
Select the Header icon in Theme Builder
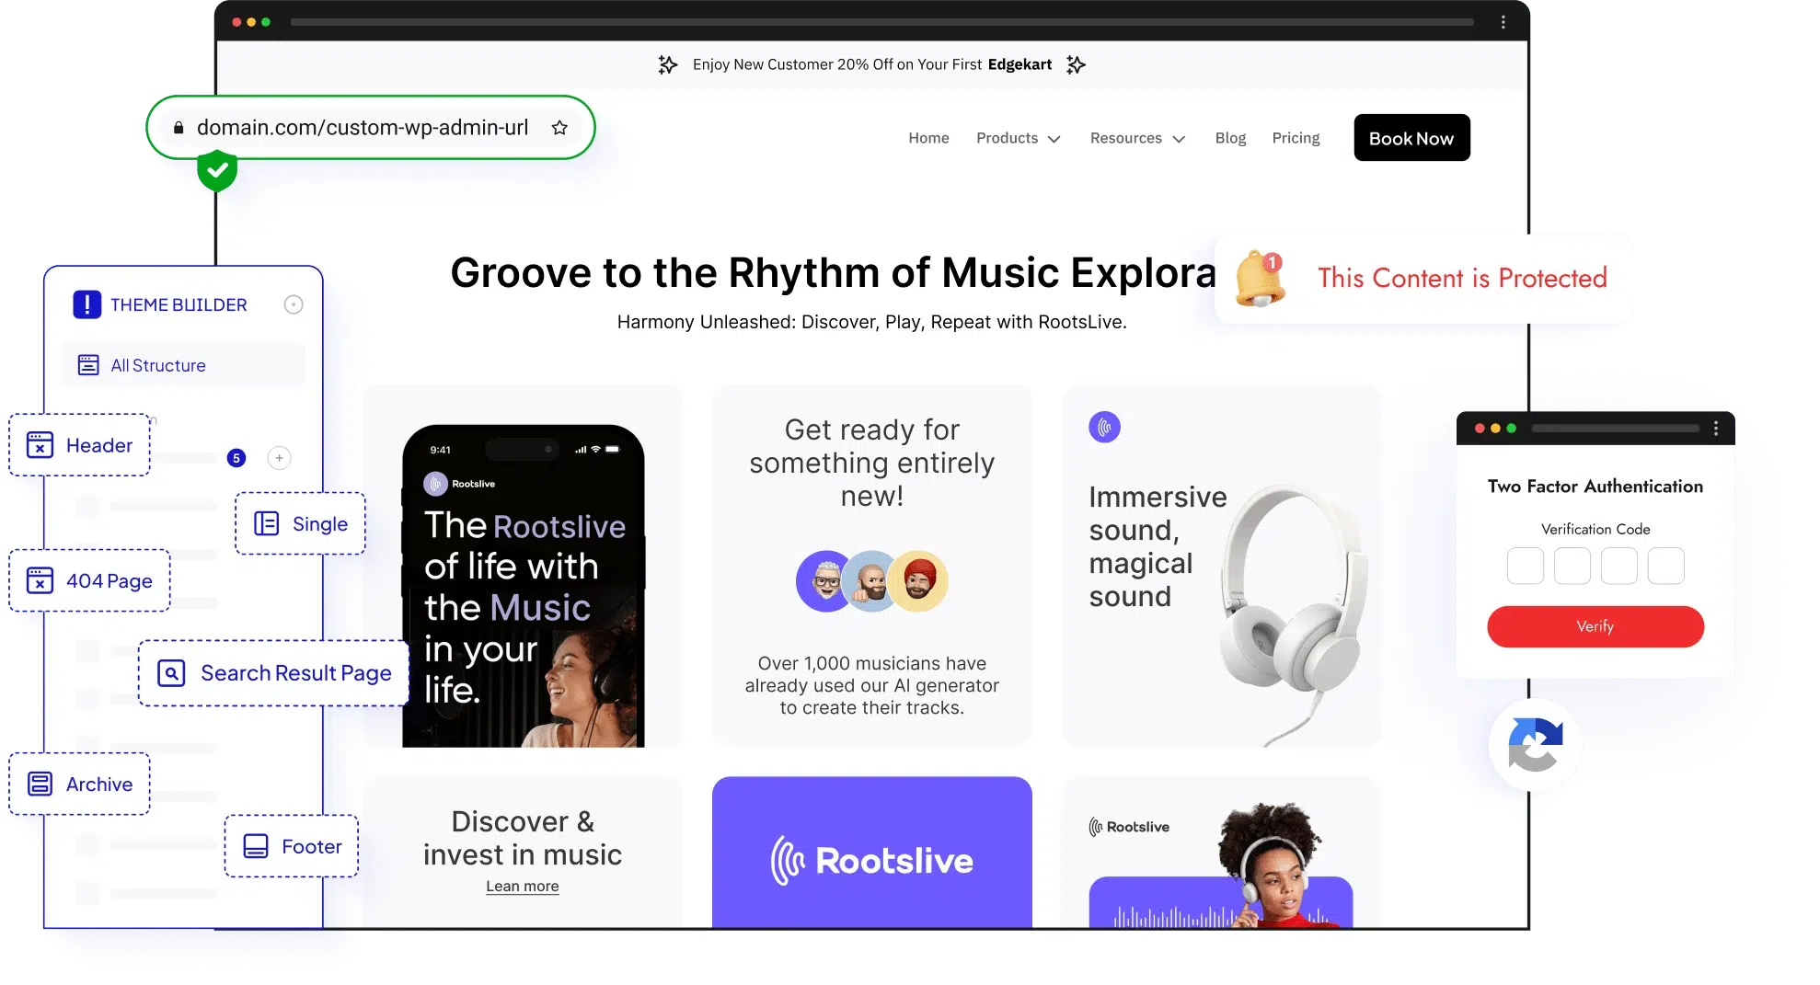click(40, 445)
